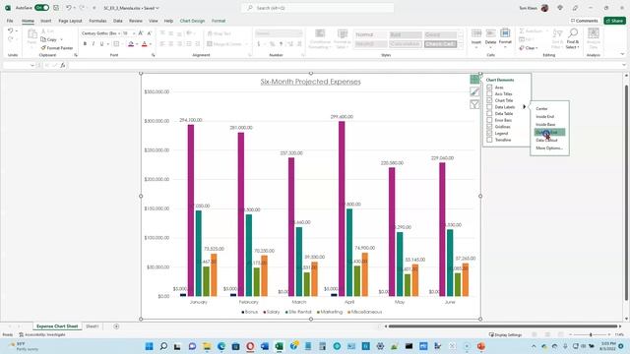Open Microsoft Edge from the taskbar

click(221, 346)
